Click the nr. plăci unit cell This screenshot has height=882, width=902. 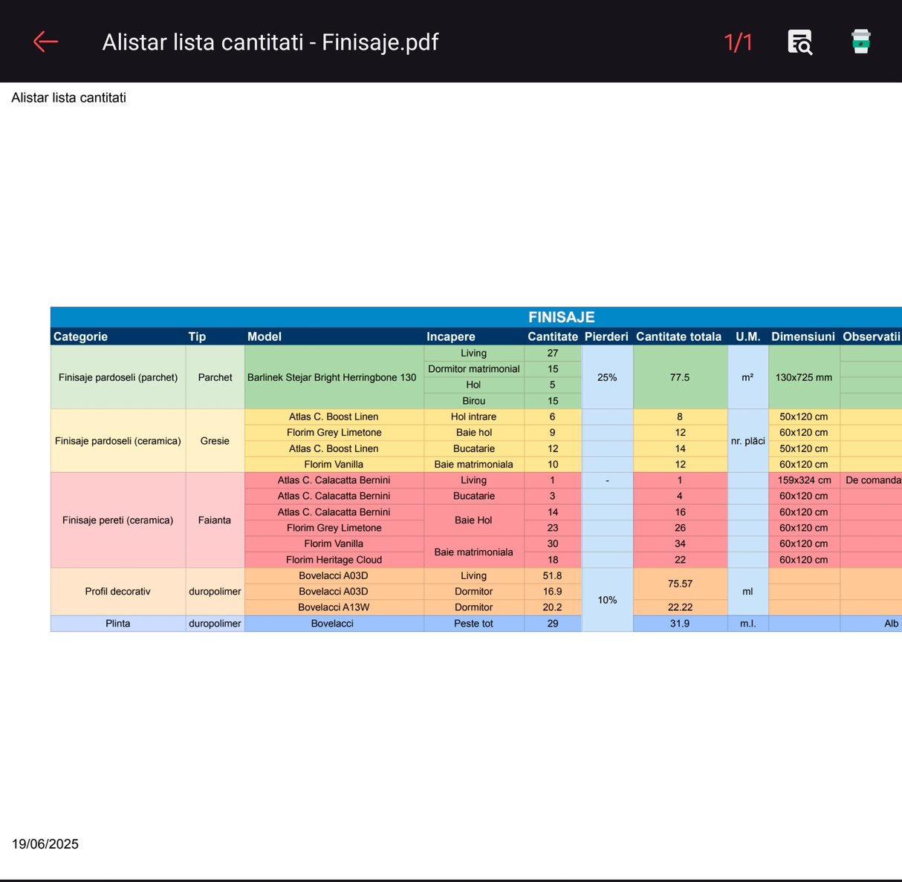747,441
